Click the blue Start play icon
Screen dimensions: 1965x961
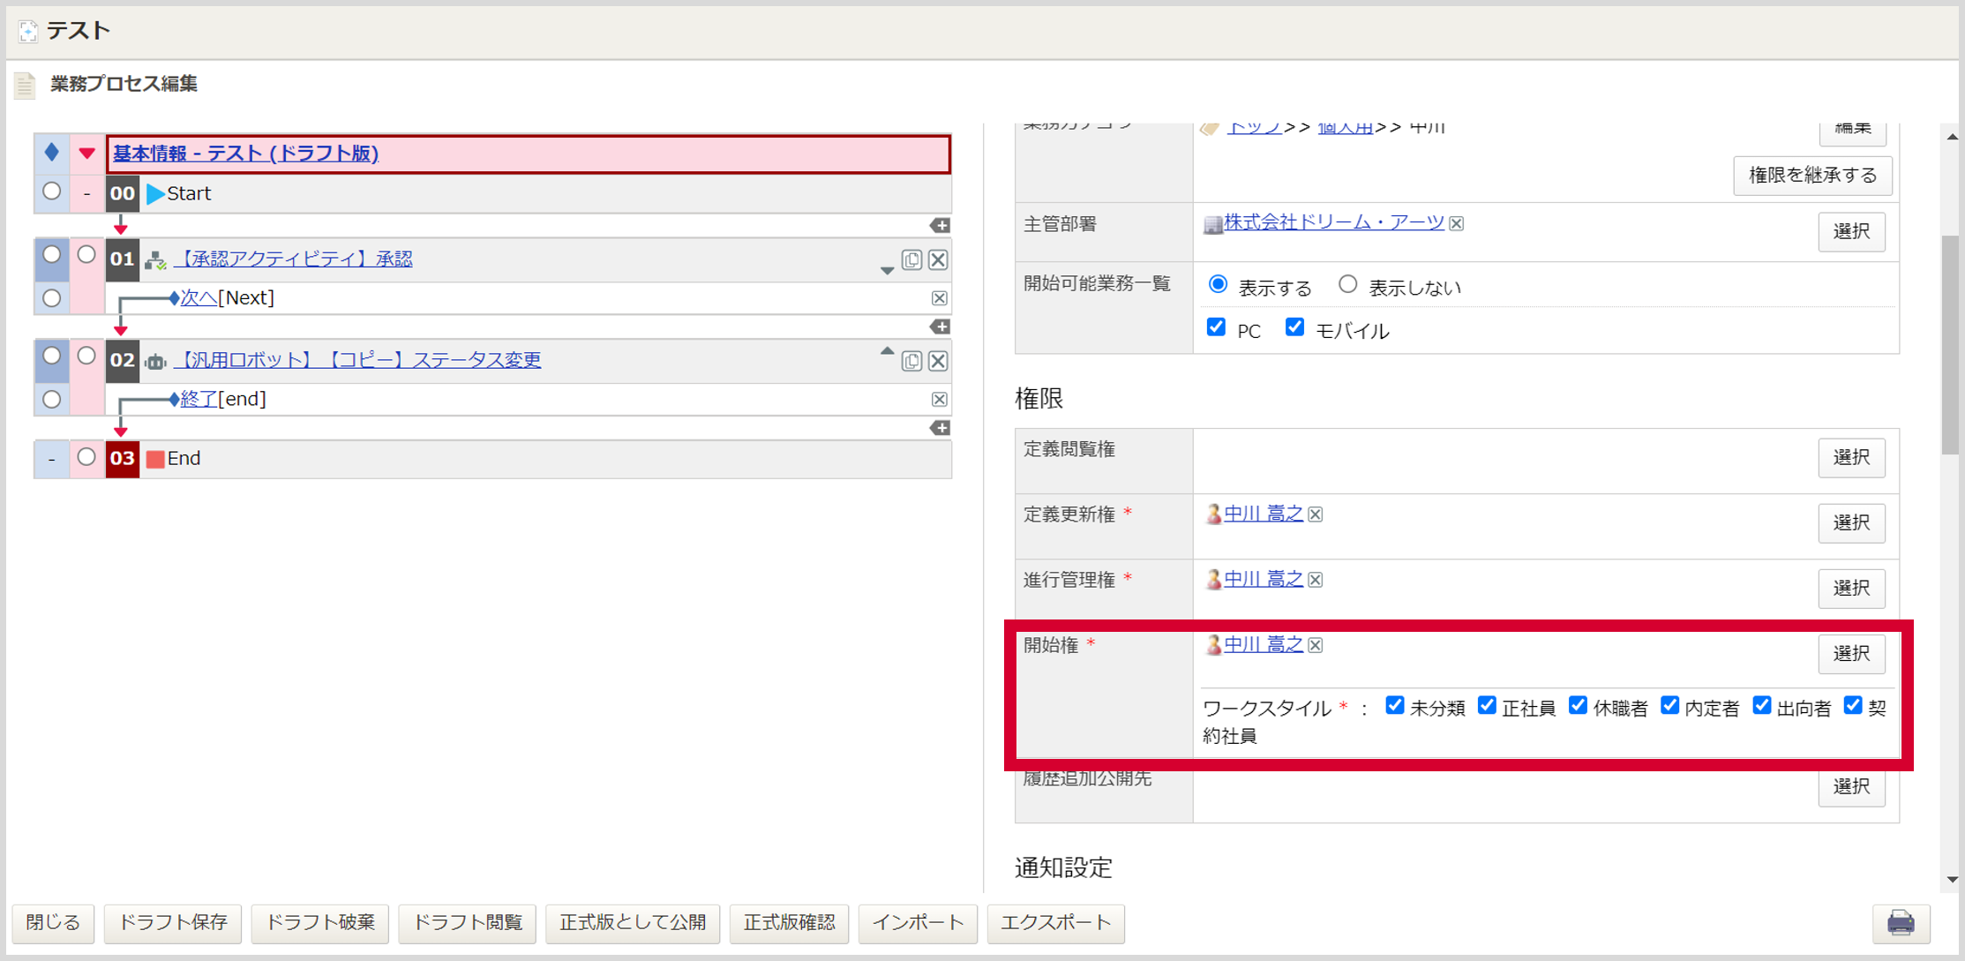[155, 194]
